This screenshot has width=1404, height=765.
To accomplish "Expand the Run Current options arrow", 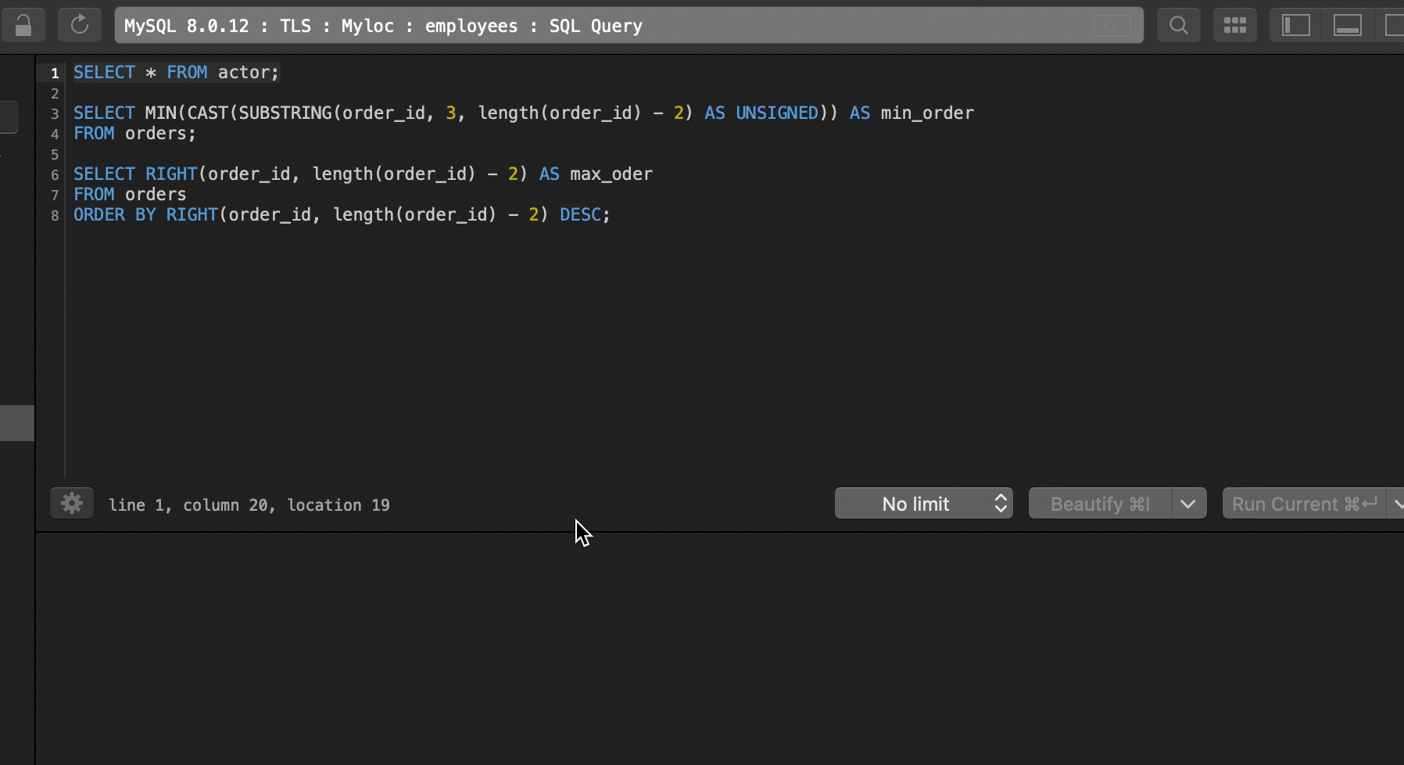I will coord(1396,504).
